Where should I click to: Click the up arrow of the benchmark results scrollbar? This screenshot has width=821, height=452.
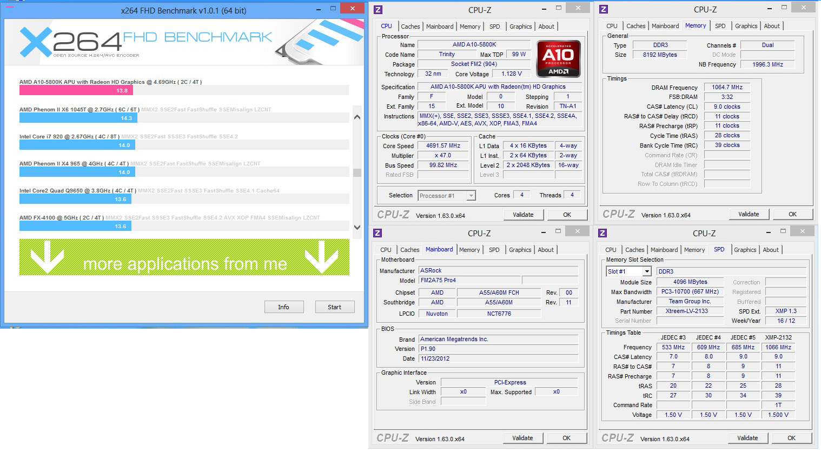click(357, 117)
